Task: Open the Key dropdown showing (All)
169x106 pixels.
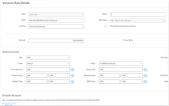Action: coord(48,57)
